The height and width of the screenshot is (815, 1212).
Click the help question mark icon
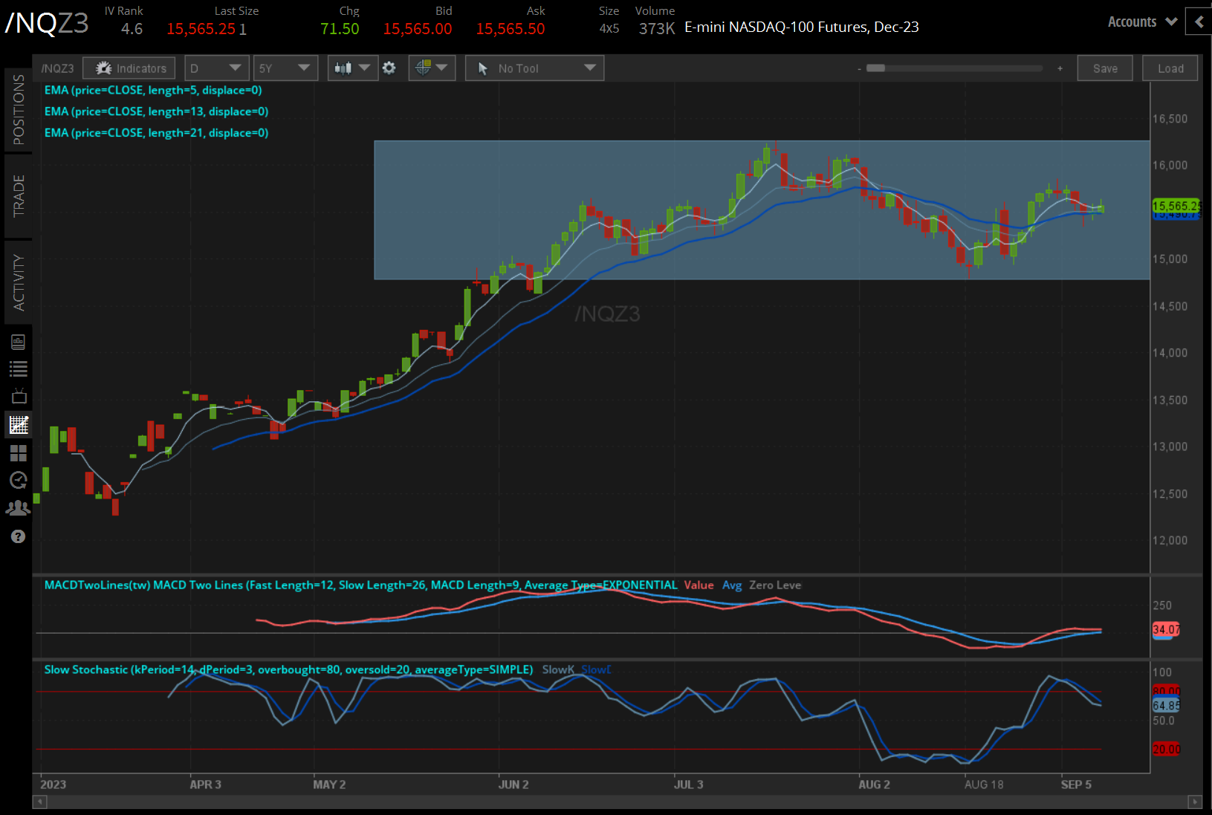point(19,536)
